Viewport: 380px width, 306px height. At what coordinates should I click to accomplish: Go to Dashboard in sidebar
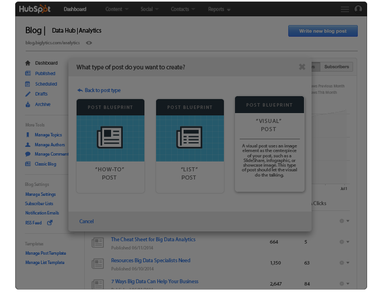pyautogui.click(x=46, y=63)
